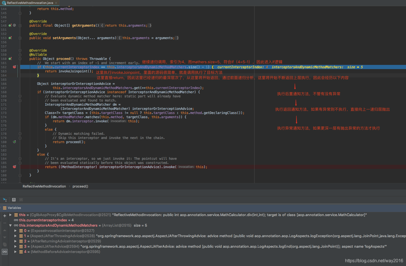The width and height of the screenshot is (406, 266).
Task: Close the ReflectiveMethodInvocation.java tab
Action: coord(56,3)
